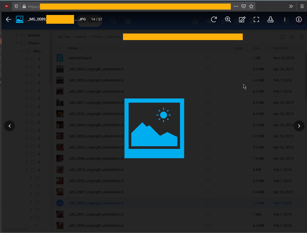Navigate to Albums in the breadcrumb

click(113, 37)
